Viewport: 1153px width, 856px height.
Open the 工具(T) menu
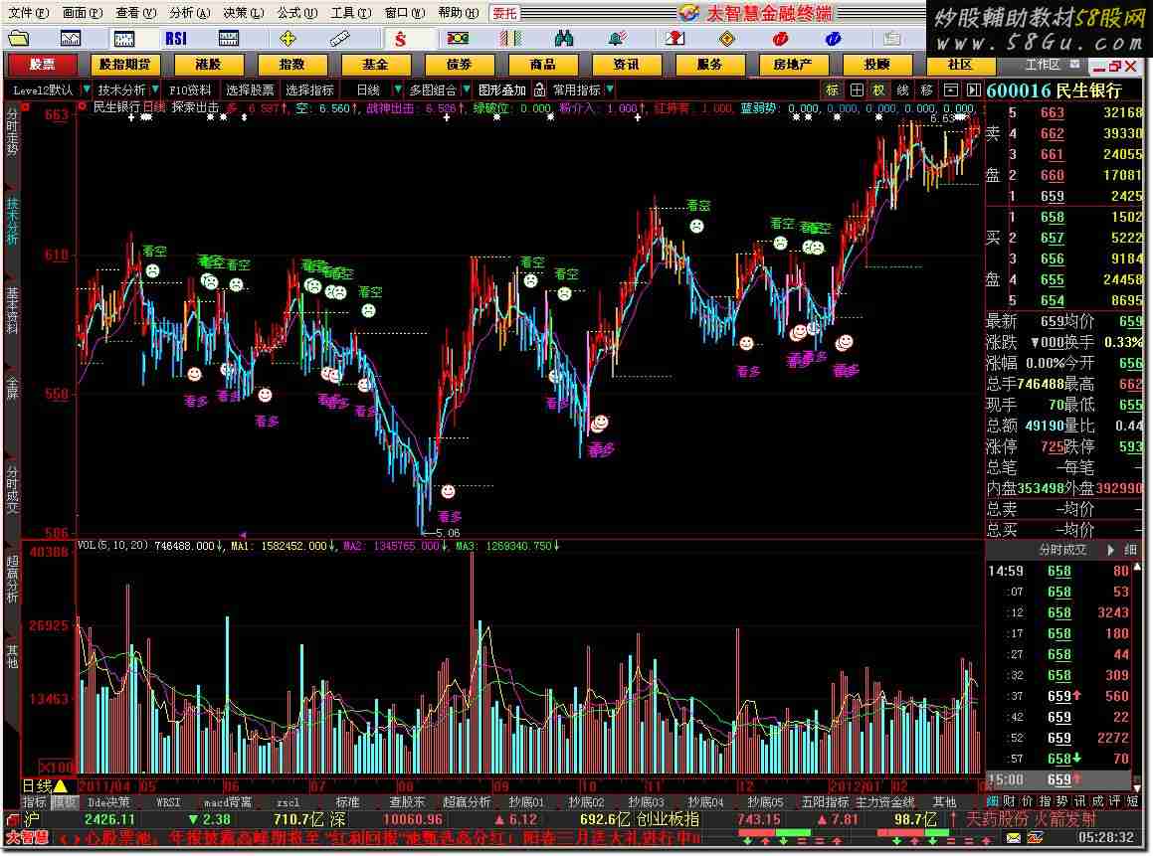[x=351, y=13]
